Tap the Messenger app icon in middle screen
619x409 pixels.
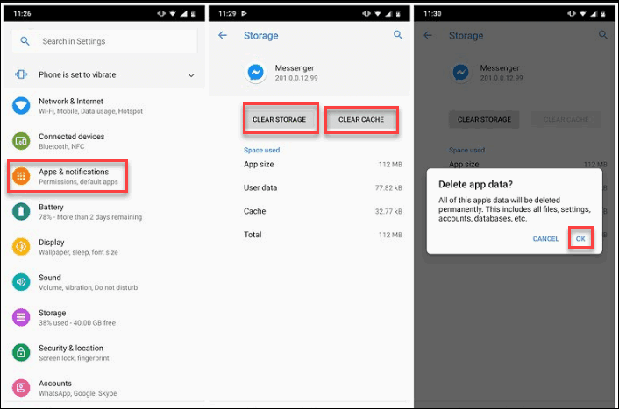point(256,73)
